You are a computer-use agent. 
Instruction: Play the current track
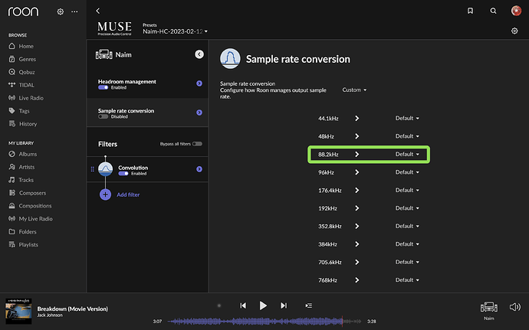click(263, 305)
